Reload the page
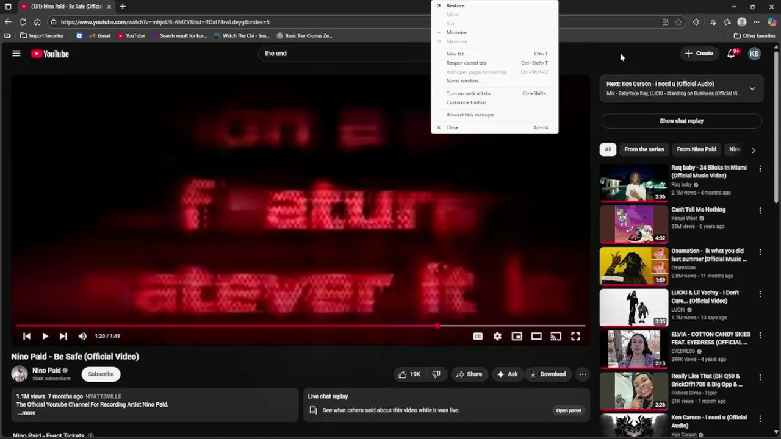The image size is (781, 439). pyautogui.click(x=23, y=22)
